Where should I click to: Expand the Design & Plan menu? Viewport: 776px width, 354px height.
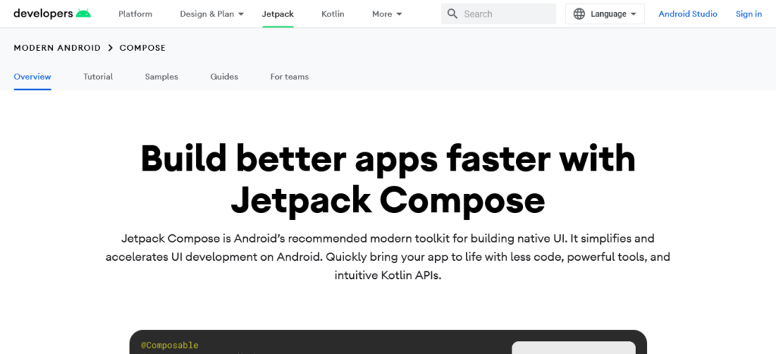click(211, 14)
